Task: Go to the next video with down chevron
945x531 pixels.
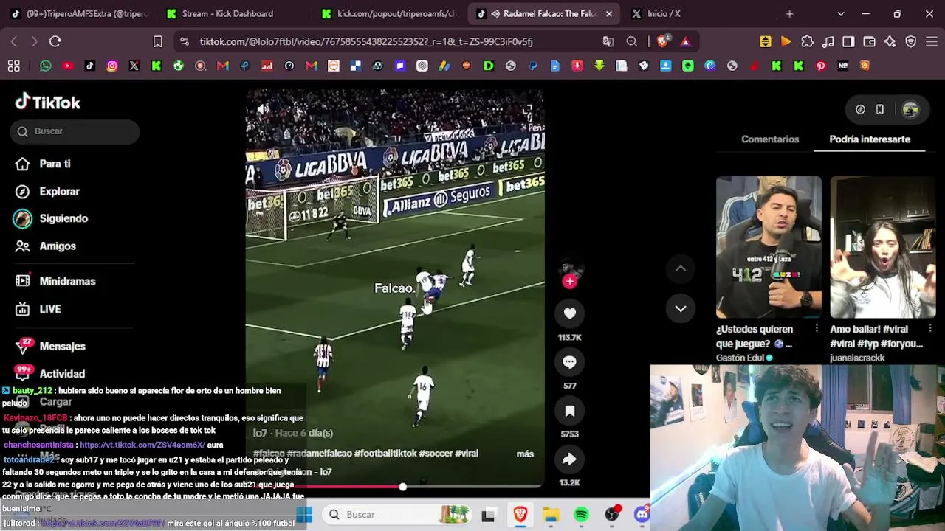Action: click(x=681, y=308)
